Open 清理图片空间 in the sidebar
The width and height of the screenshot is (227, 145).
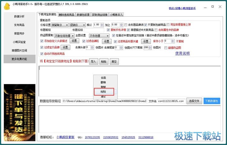coord(19,51)
